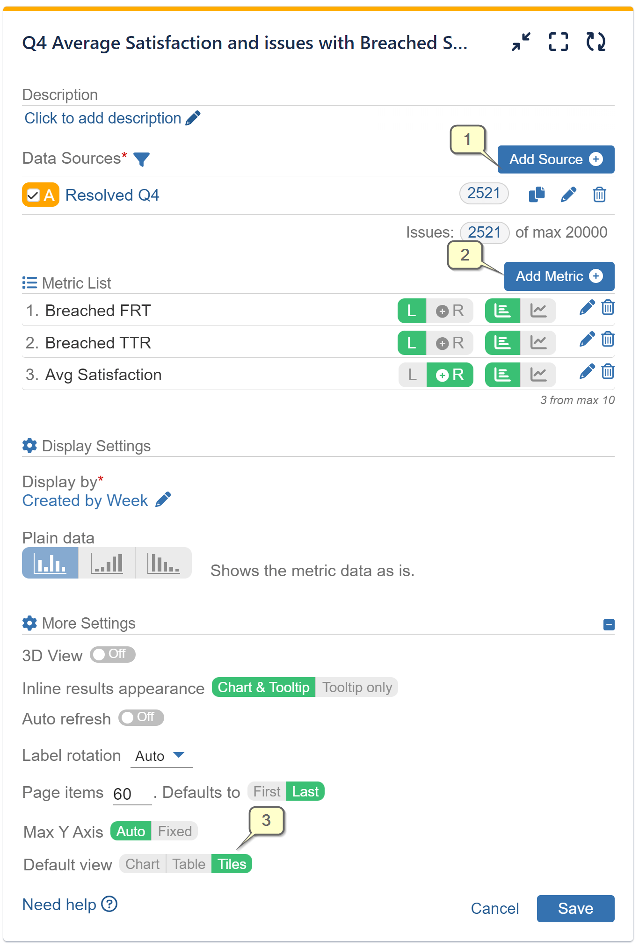Enable the 3D View toggle
The image size is (639, 948).
pos(112,655)
